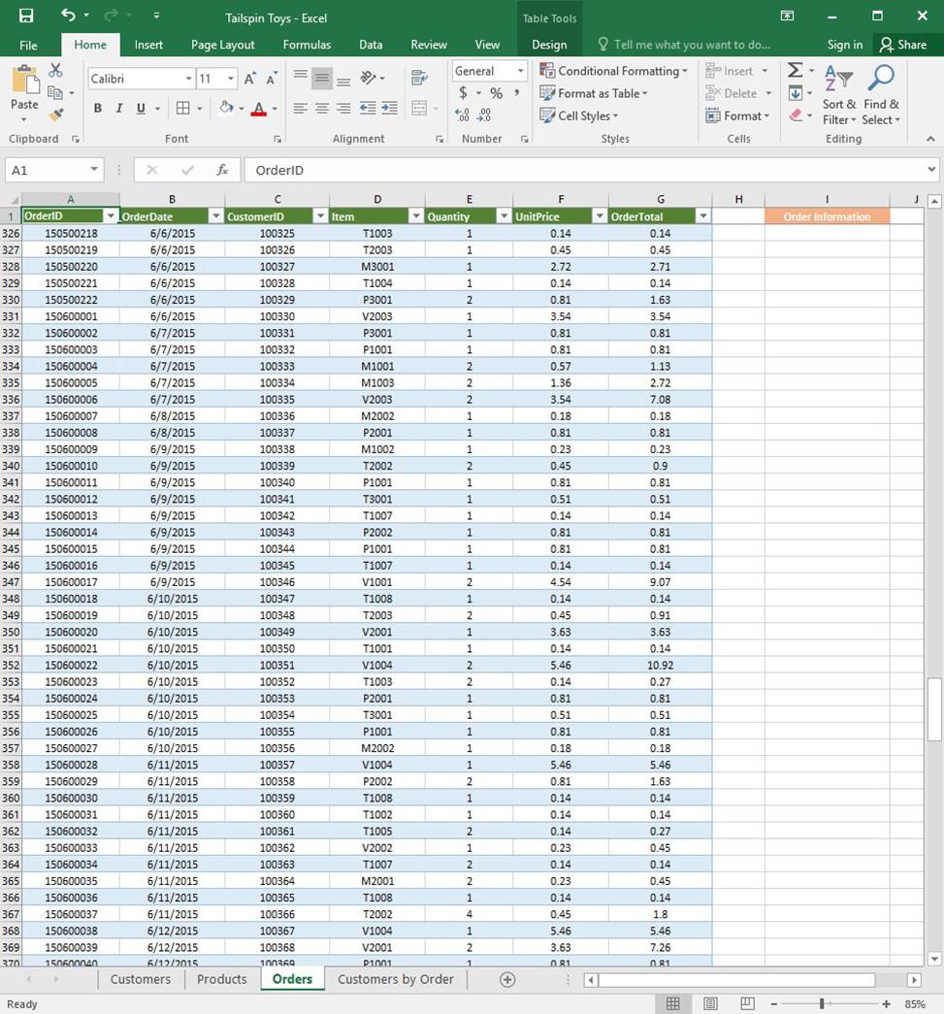Click the AutoSum sigma icon

pyautogui.click(x=796, y=71)
